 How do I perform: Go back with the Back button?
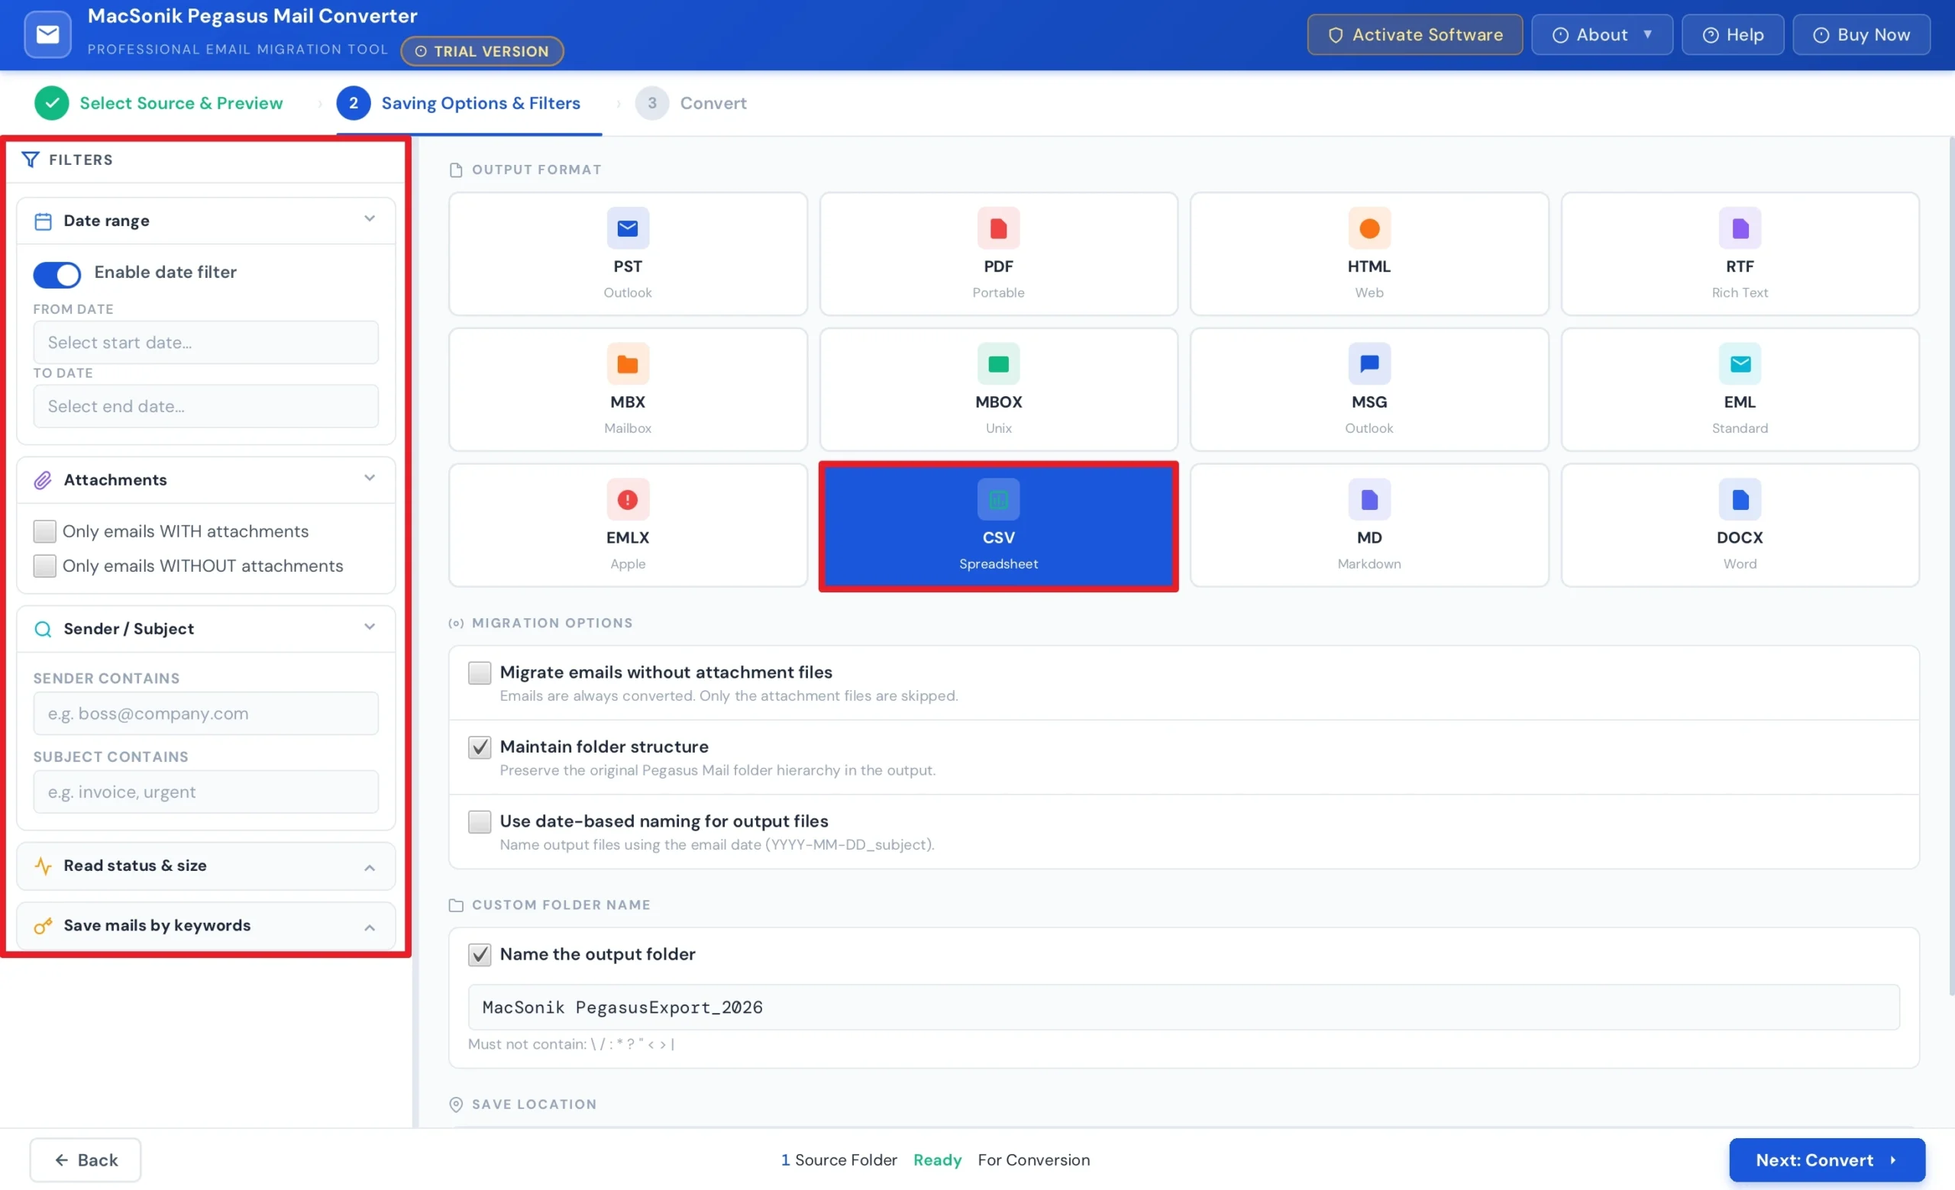[86, 1160]
